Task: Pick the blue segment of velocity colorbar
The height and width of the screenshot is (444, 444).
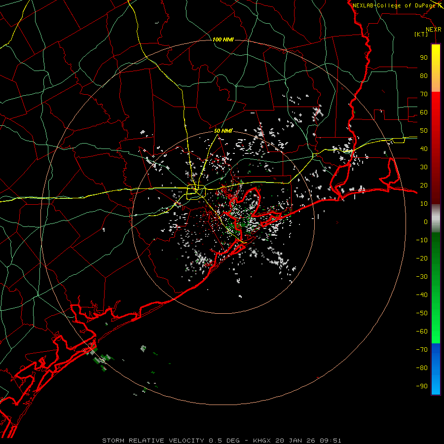Action: point(436,369)
